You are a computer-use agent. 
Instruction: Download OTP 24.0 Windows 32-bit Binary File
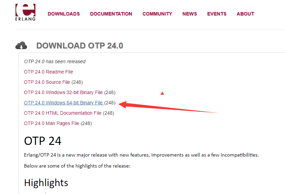pyautogui.click(x=64, y=93)
